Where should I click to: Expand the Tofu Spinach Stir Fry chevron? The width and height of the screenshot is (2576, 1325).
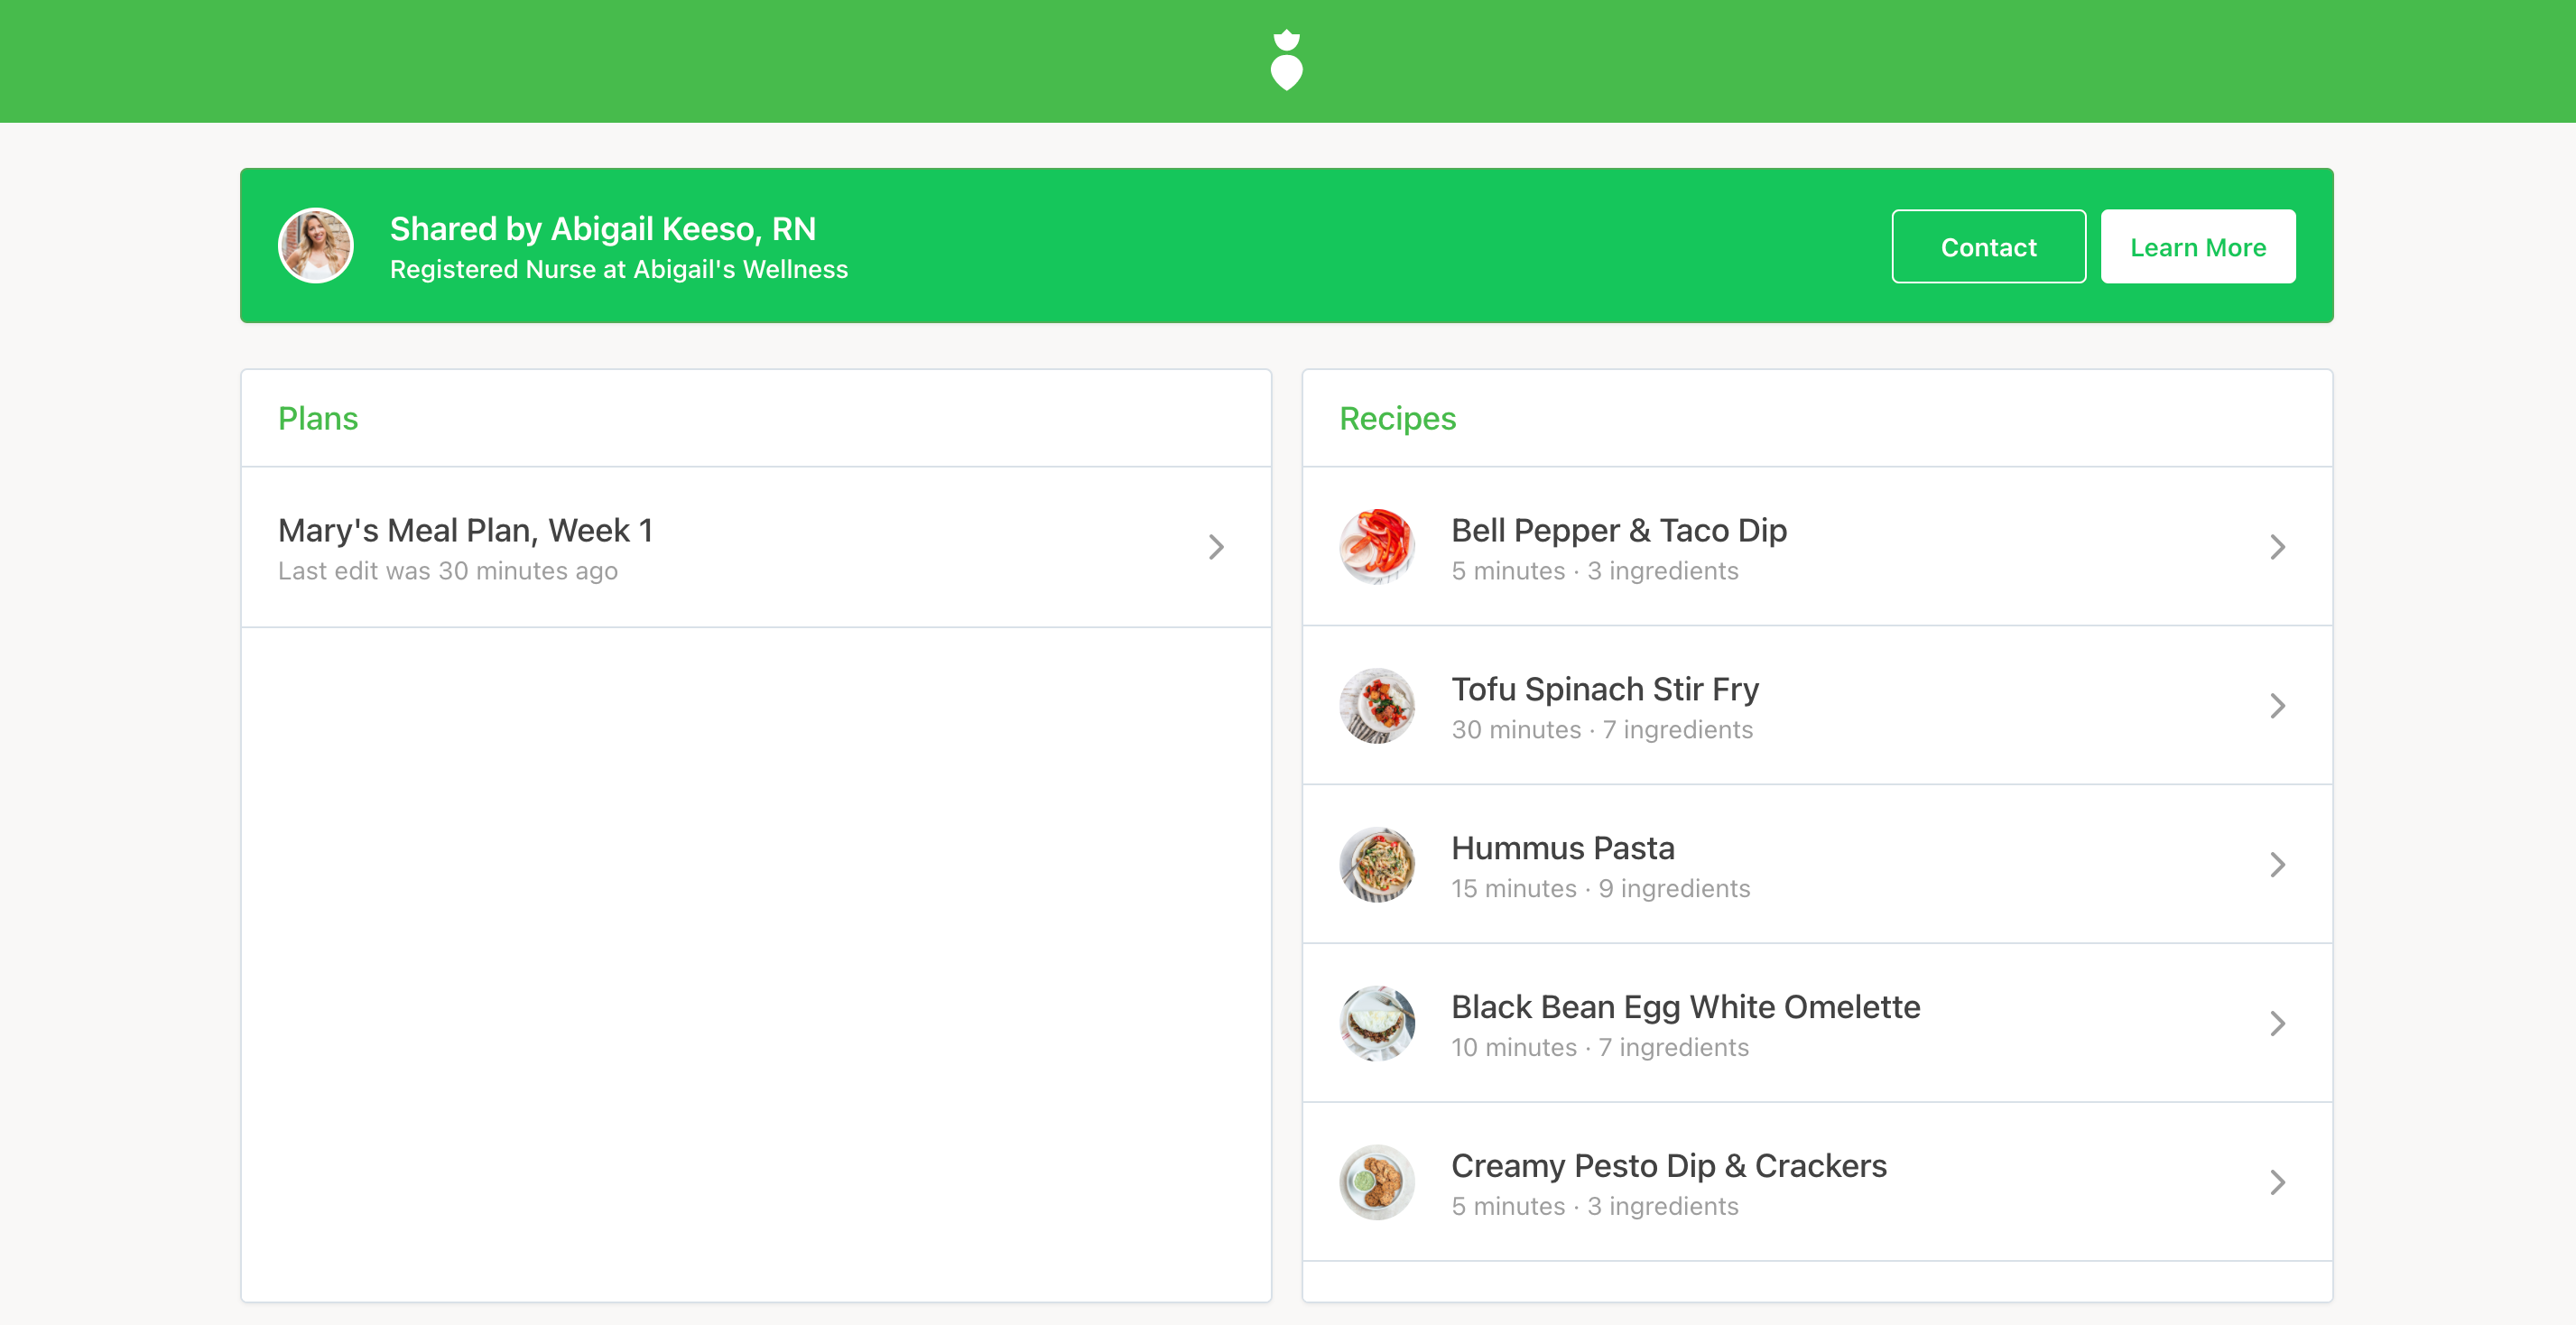pyautogui.click(x=2277, y=706)
